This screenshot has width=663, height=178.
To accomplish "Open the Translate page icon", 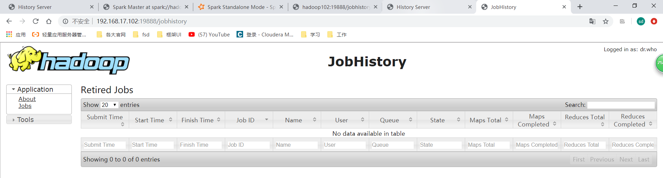I will (592, 21).
